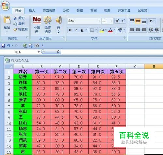Switch to the 开始 Home tab
163x155 pixels.
pyautogui.click(x=18, y=11)
